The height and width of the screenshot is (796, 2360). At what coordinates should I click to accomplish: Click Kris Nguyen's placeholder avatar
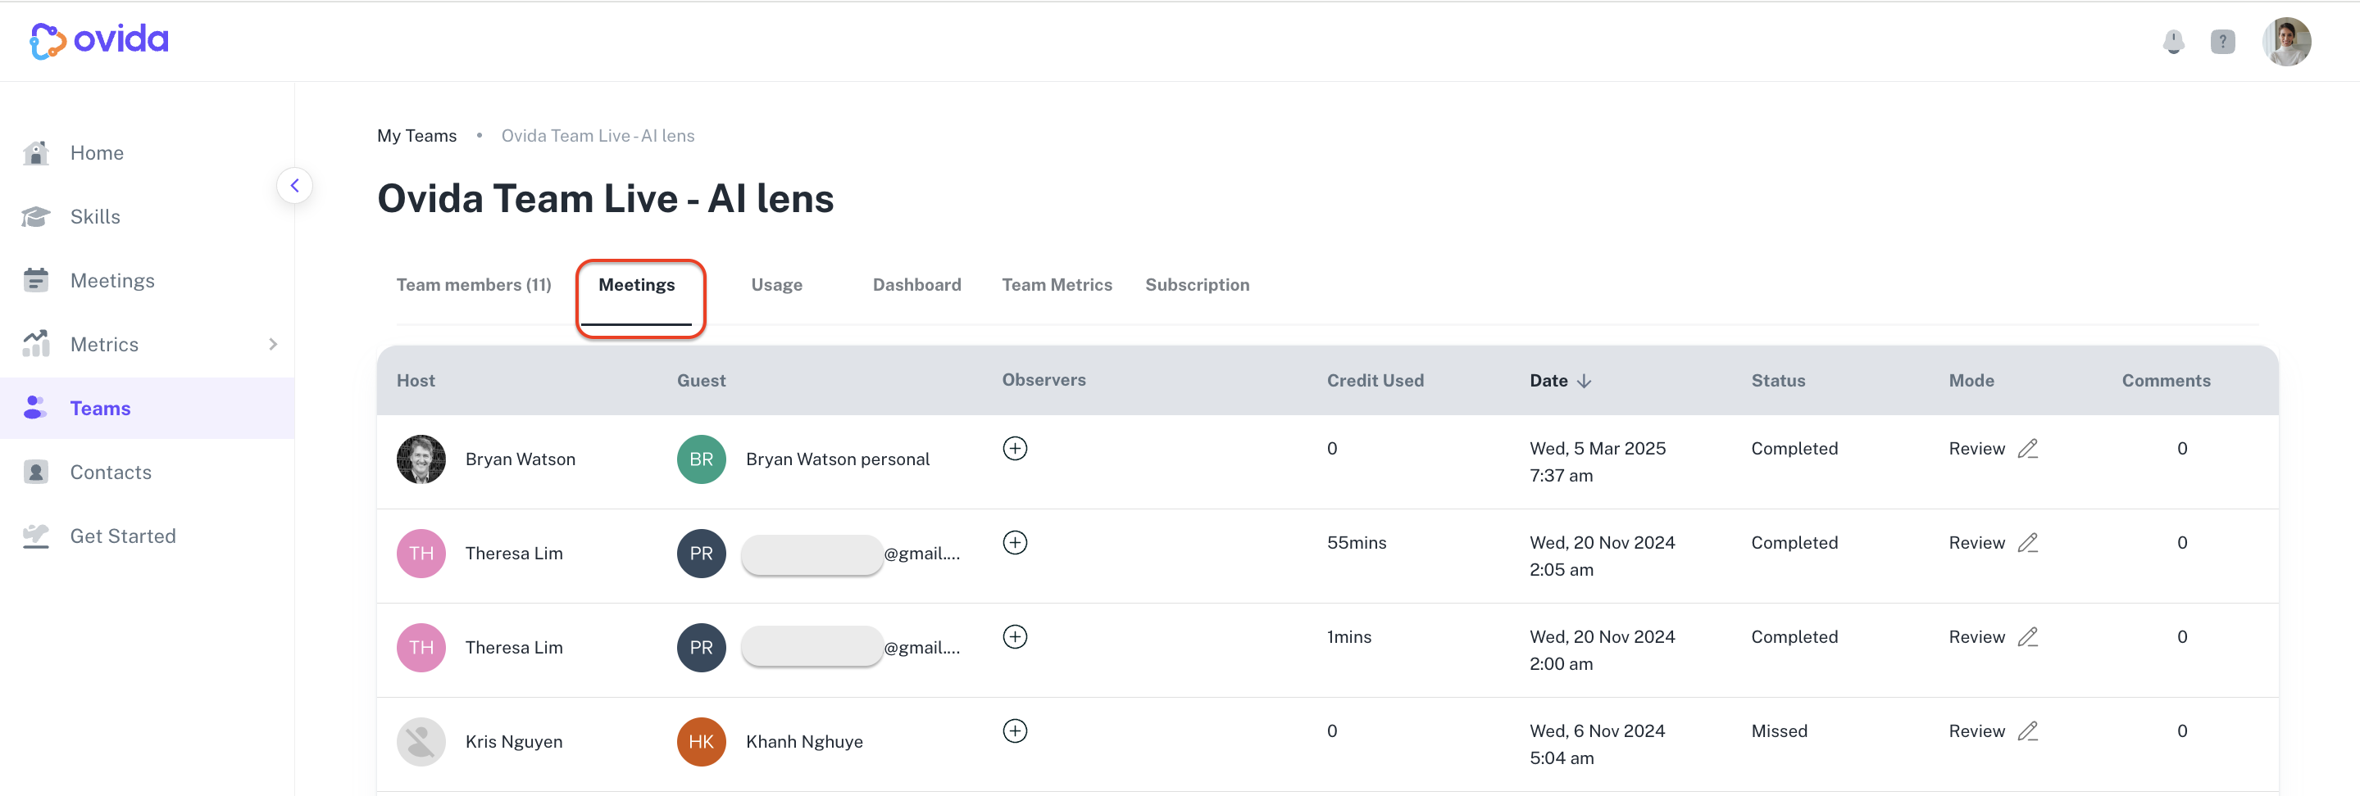pyautogui.click(x=421, y=742)
